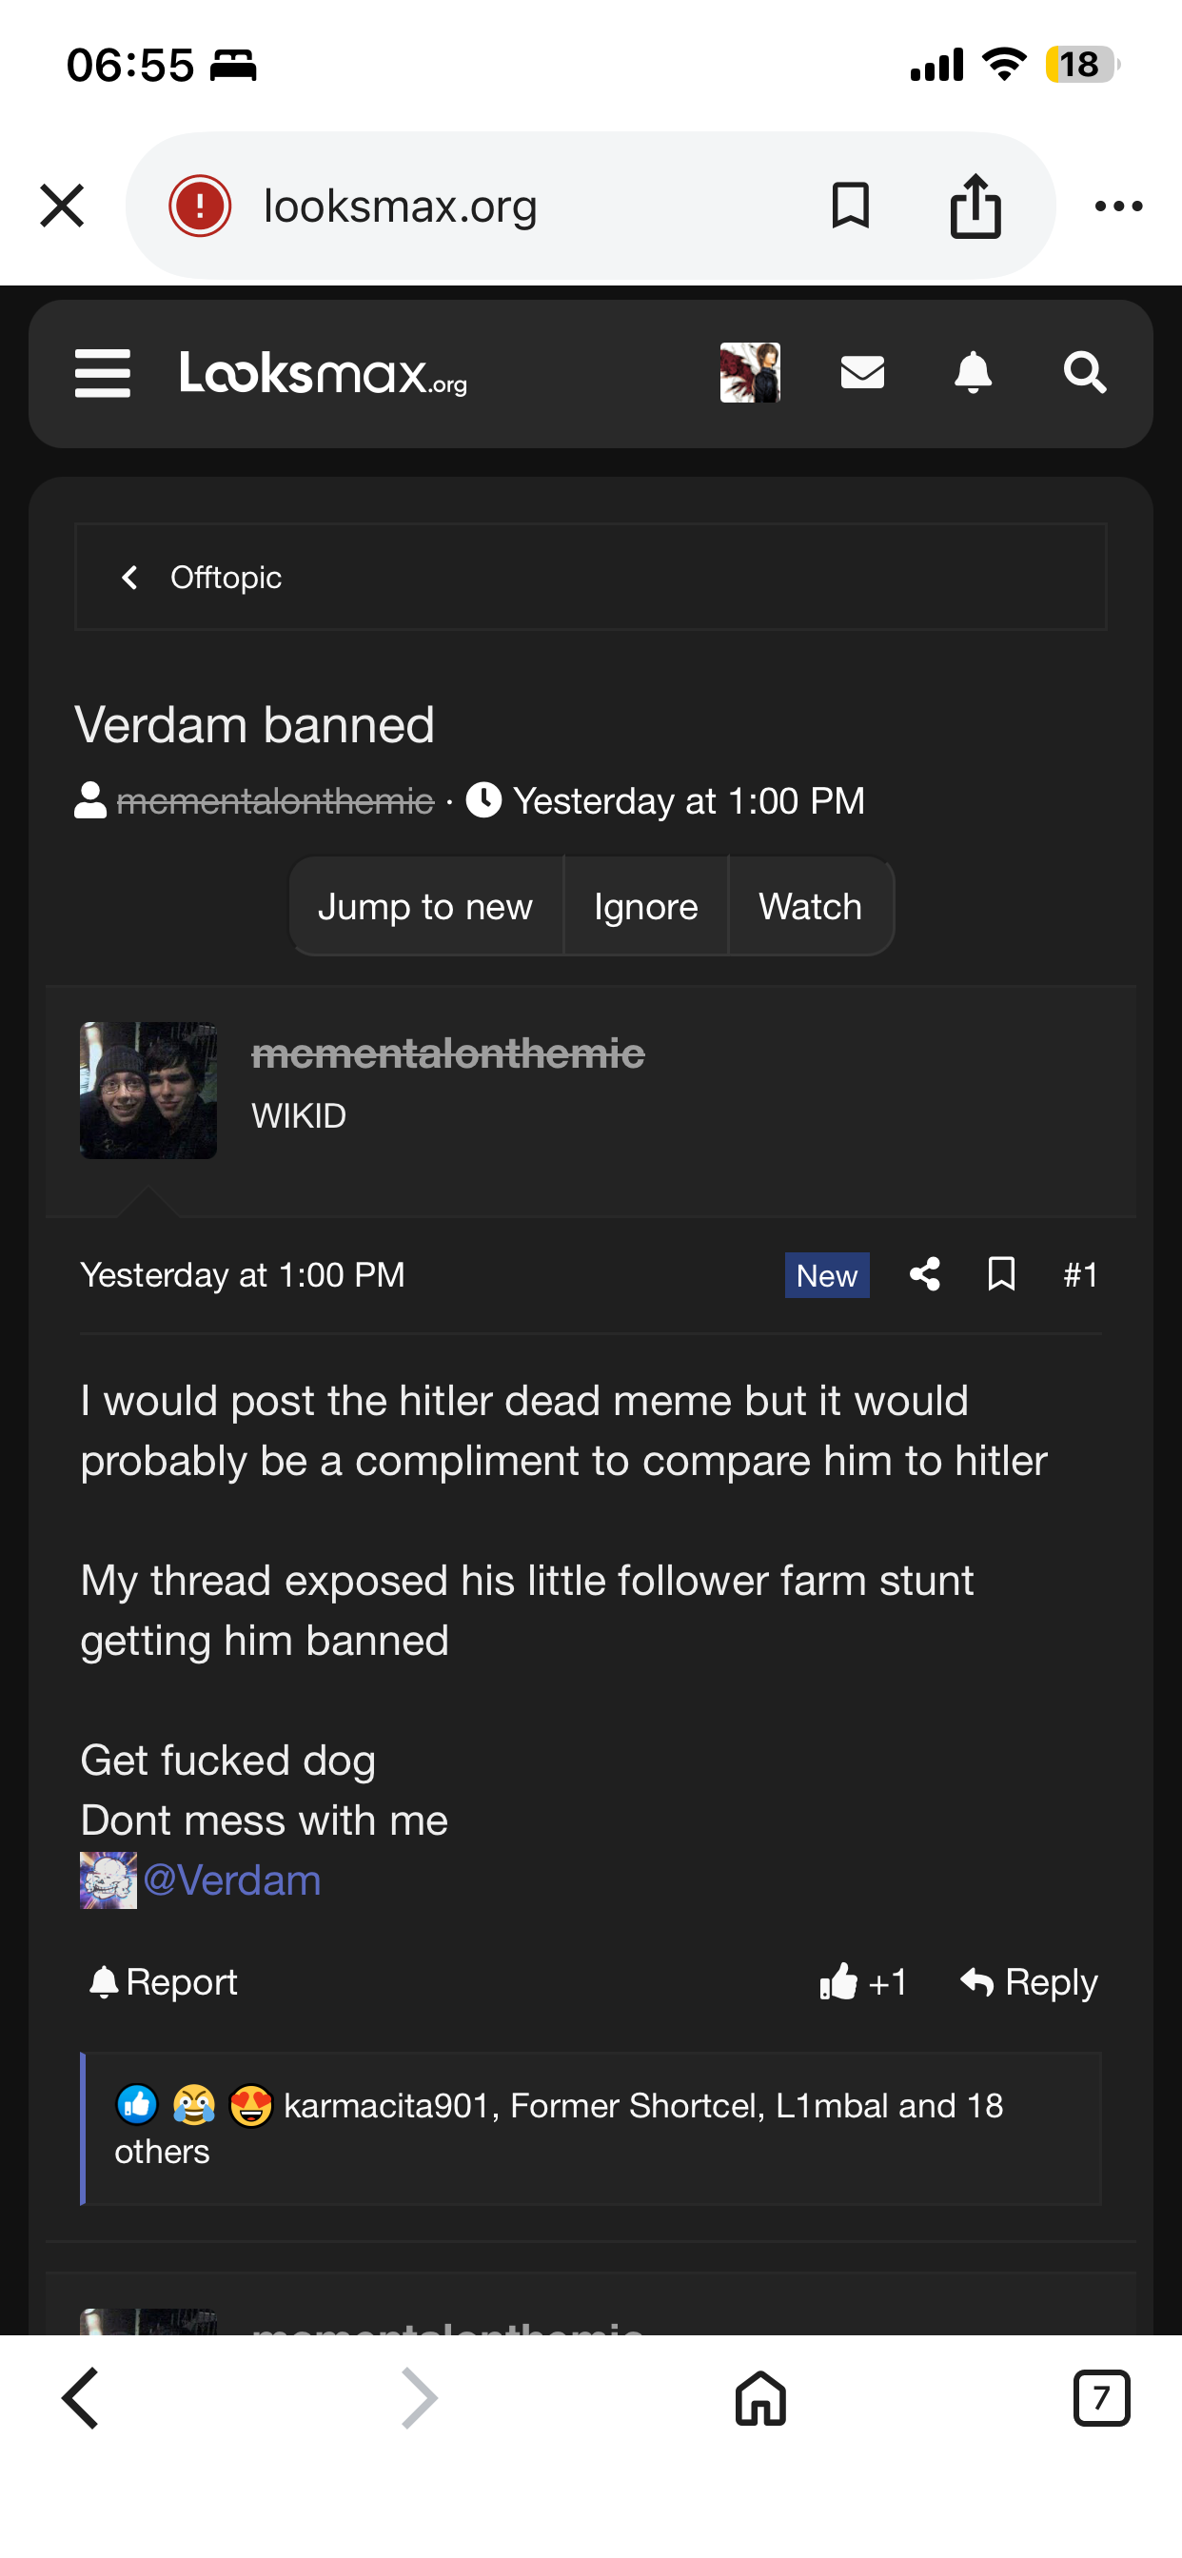Open forum search magnifier

(x=1084, y=373)
